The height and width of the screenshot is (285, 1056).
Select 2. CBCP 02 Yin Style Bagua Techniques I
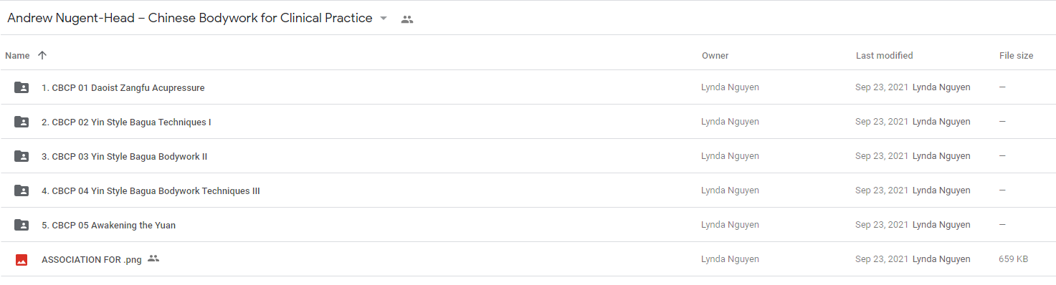(x=126, y=122)
